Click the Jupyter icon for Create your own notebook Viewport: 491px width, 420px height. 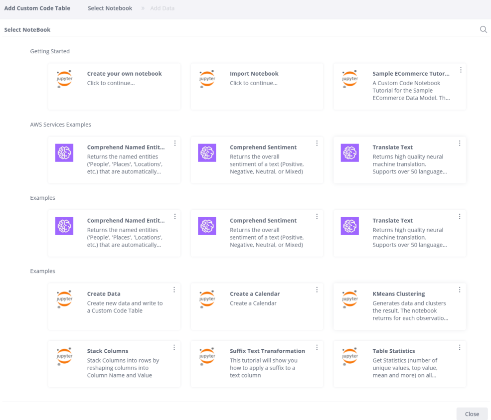click(64, 79)
